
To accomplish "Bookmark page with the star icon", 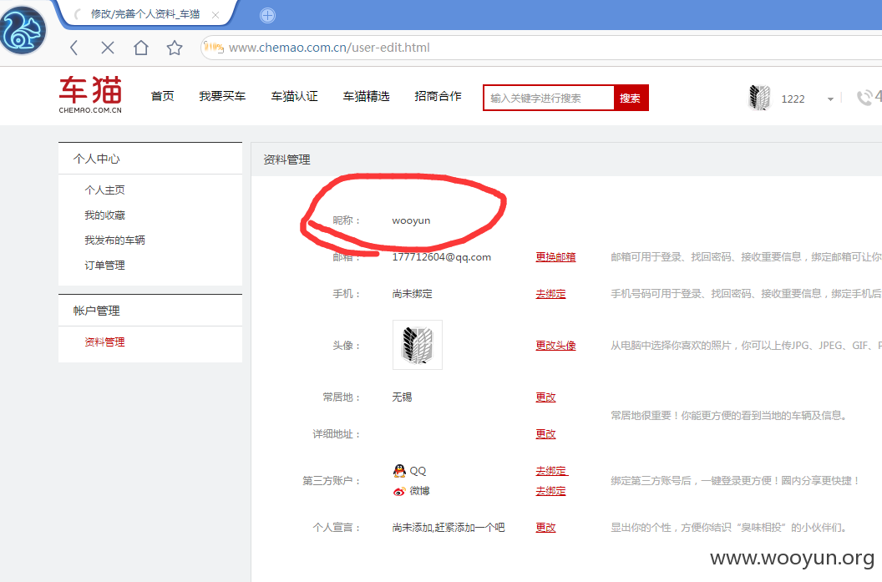I will [x=175, y=48].
